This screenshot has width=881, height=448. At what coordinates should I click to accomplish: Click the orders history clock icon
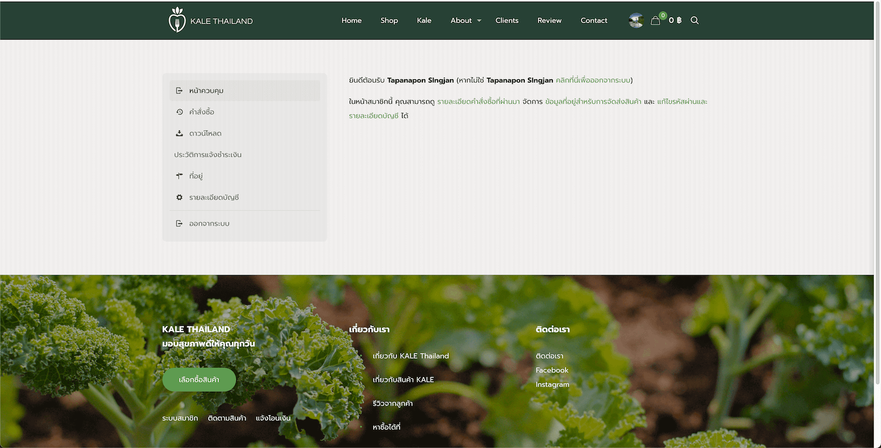coord(179,112)
